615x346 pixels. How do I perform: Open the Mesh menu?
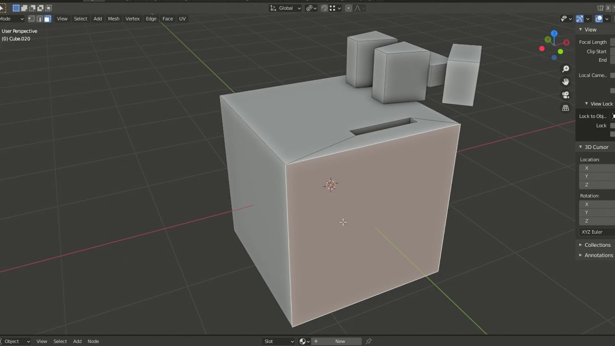(113, 18)
